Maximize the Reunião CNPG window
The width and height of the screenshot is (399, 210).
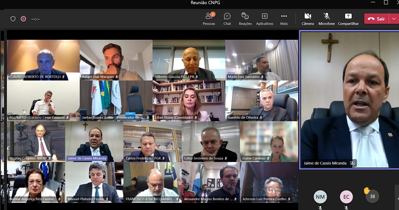[x=386, y=3]
